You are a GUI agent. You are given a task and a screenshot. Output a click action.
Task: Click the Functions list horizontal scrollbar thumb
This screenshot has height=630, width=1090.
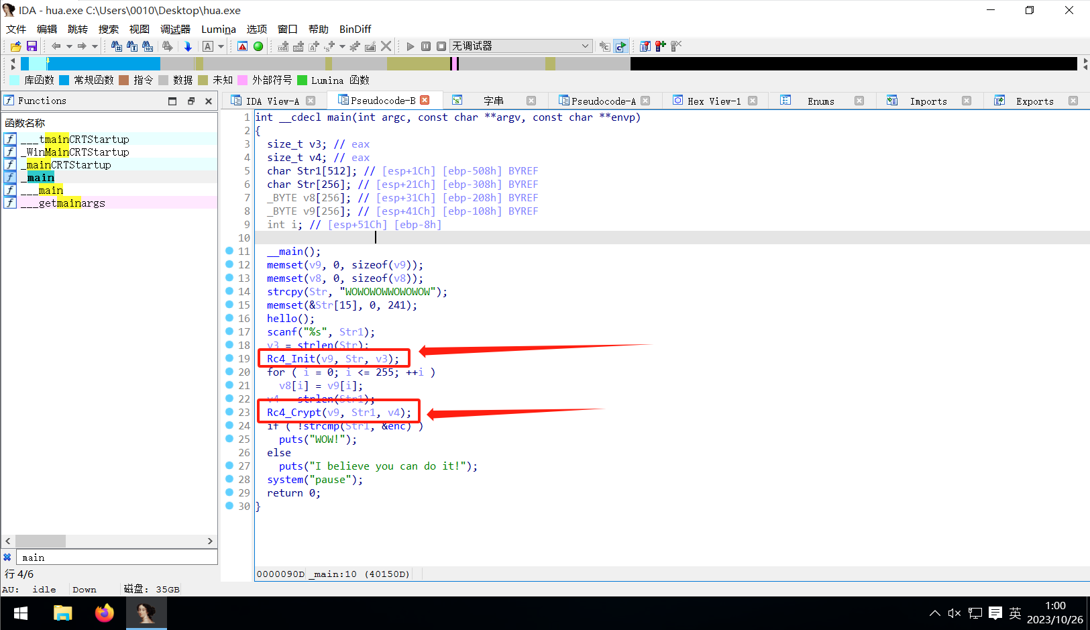click(x=40, y=541)
